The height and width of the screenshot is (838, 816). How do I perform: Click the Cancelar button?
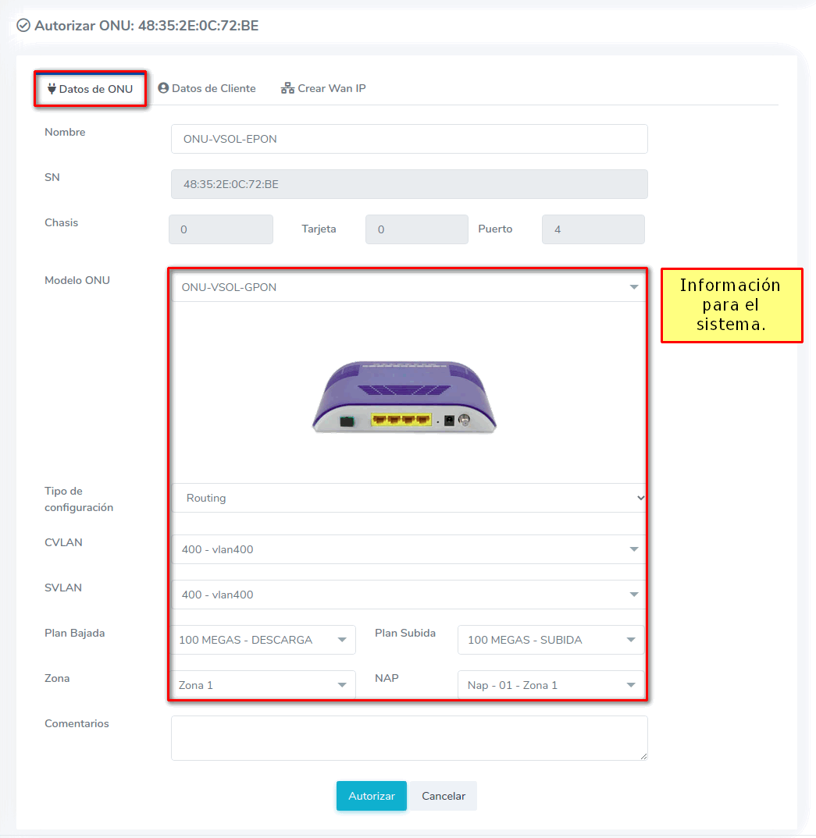(444, 796)
